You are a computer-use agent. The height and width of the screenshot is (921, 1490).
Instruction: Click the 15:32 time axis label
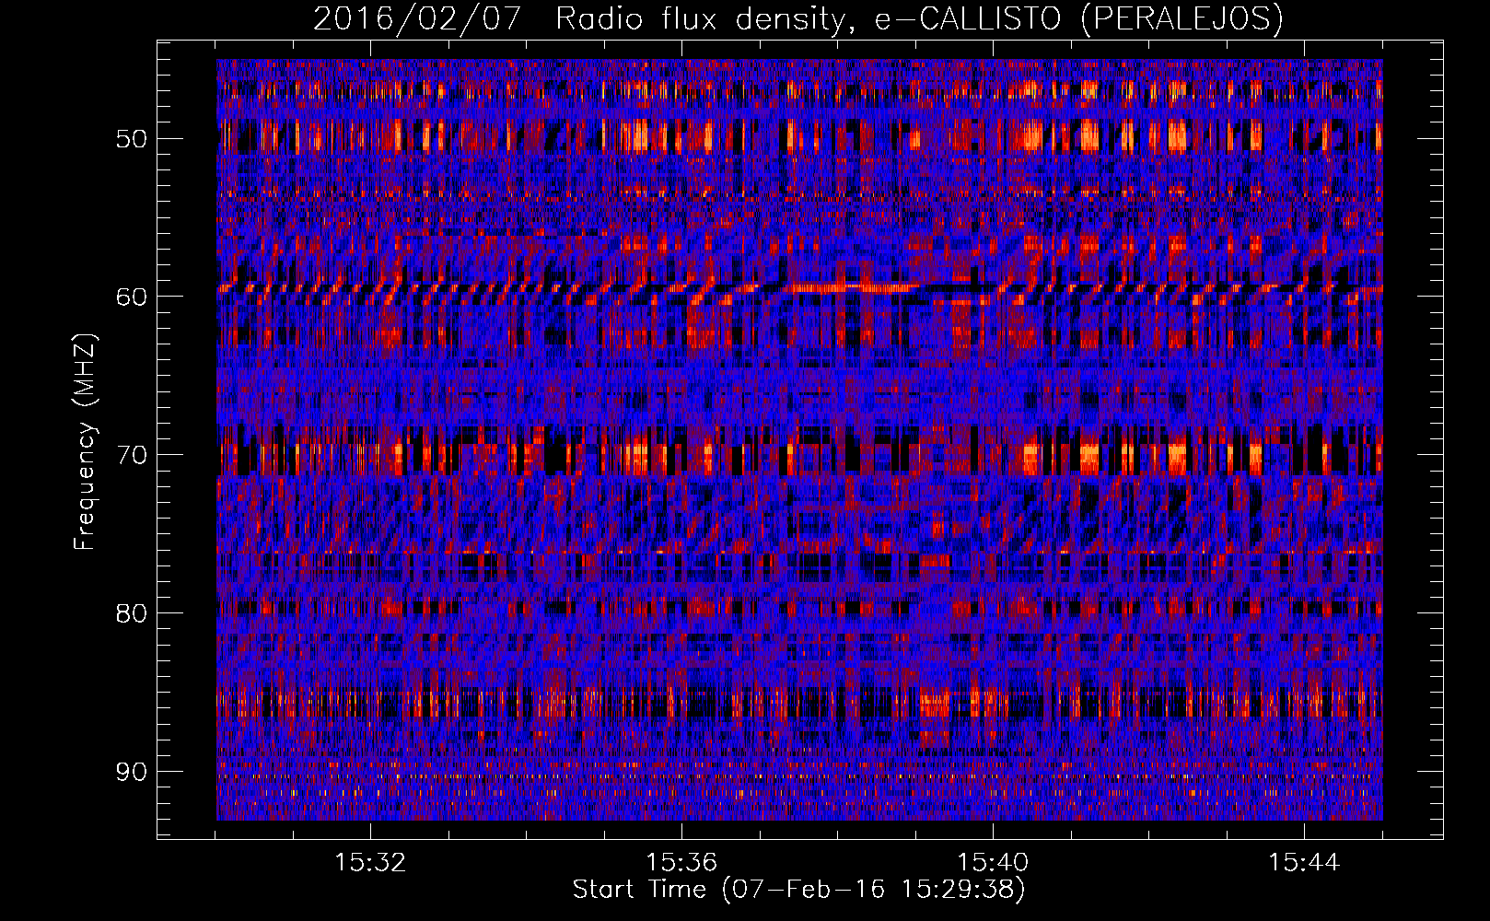370,863
